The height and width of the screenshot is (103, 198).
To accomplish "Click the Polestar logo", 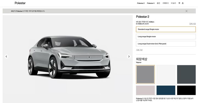I will click(x=20, y=3).
